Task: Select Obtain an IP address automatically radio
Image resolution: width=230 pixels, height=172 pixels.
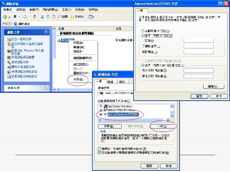Action: 142,31
